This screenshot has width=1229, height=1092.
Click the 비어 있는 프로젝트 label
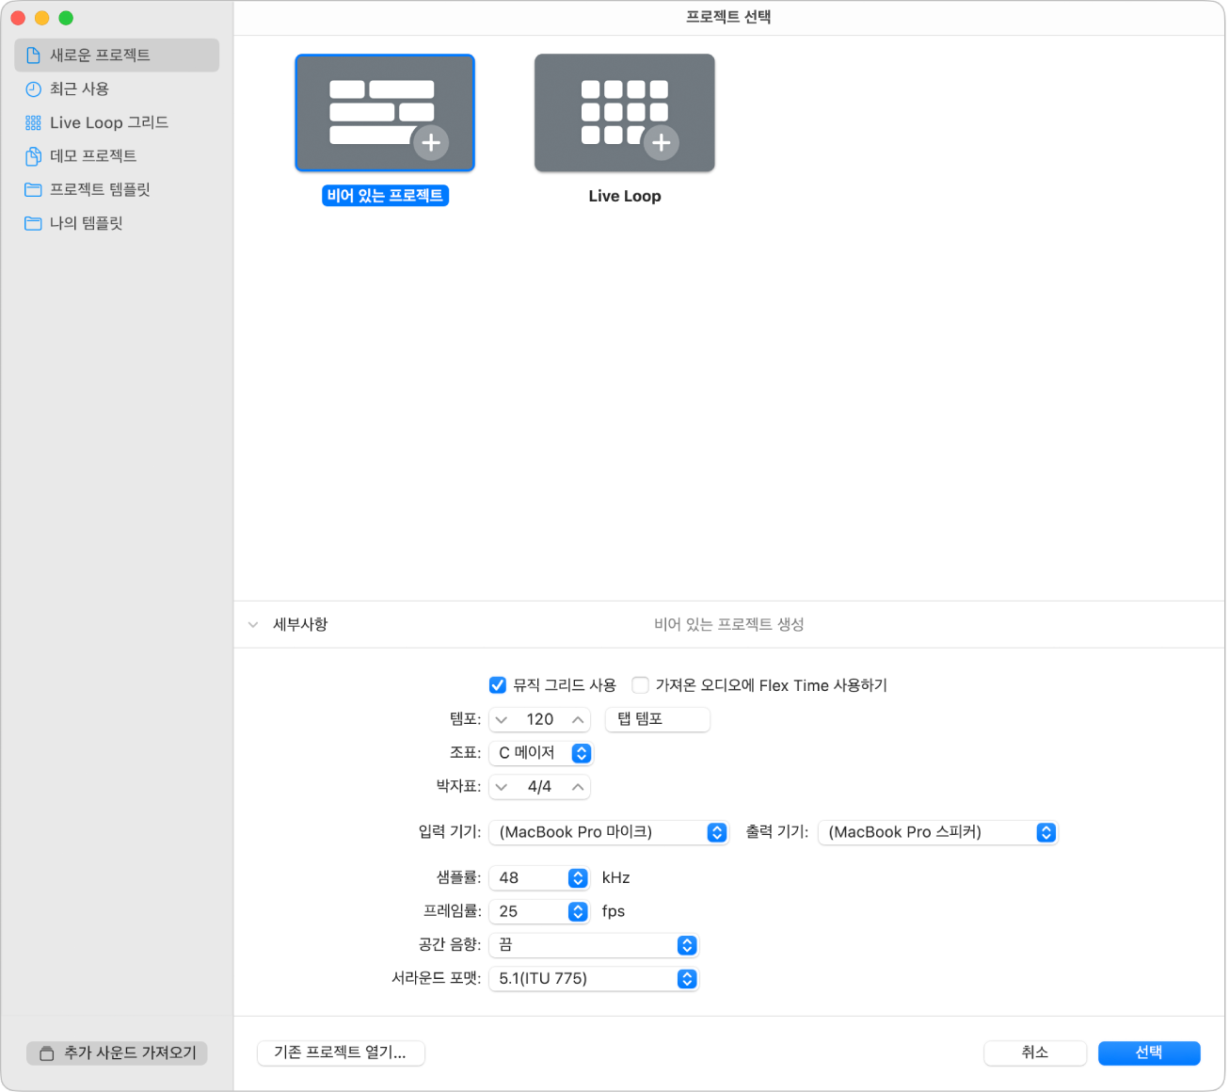coord(385,196)
